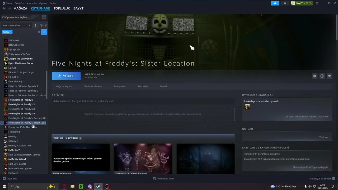
Task: Open the Opera browser taskbar icon
Action: [x=64, y=187]
